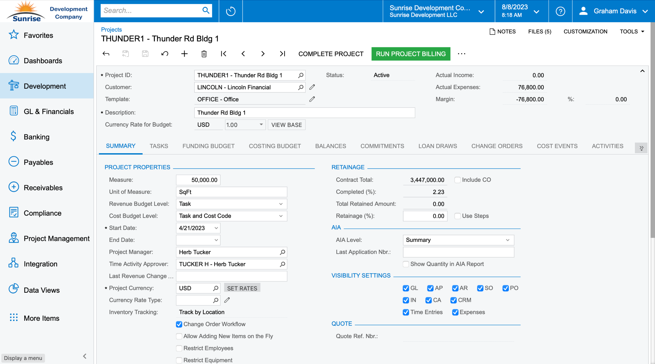This screenshot has height=364, width=655.
Task: Click the plus icon to create new project
Action: (x=184, y=54)
